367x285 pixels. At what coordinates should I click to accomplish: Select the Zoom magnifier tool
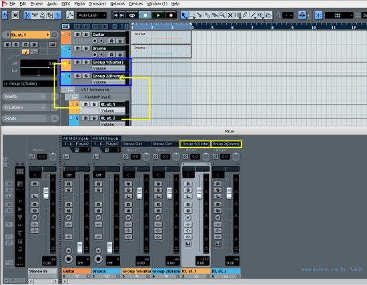(222, 15)
